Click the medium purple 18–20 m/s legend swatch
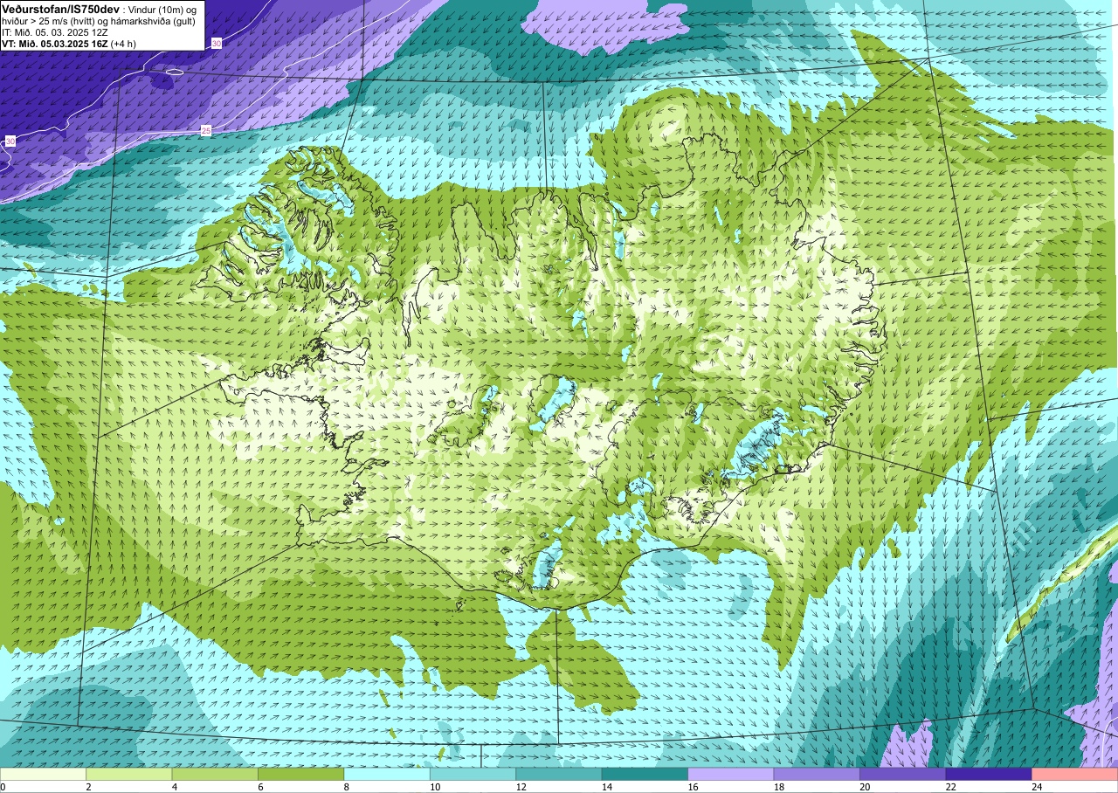This screenshot has width=1118, height=793. point(817,775)
